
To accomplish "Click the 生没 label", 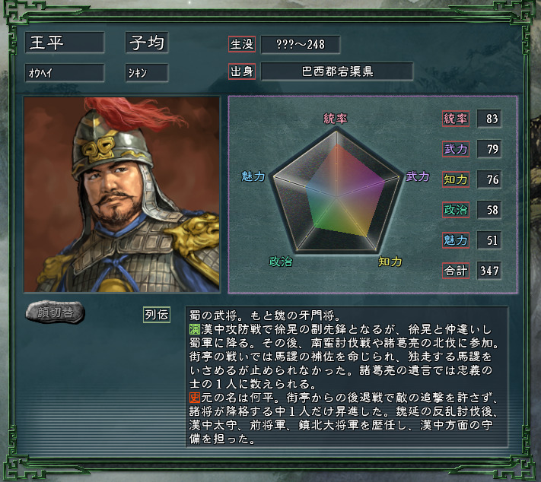I will pyautogui.click(x=242, y=44).
